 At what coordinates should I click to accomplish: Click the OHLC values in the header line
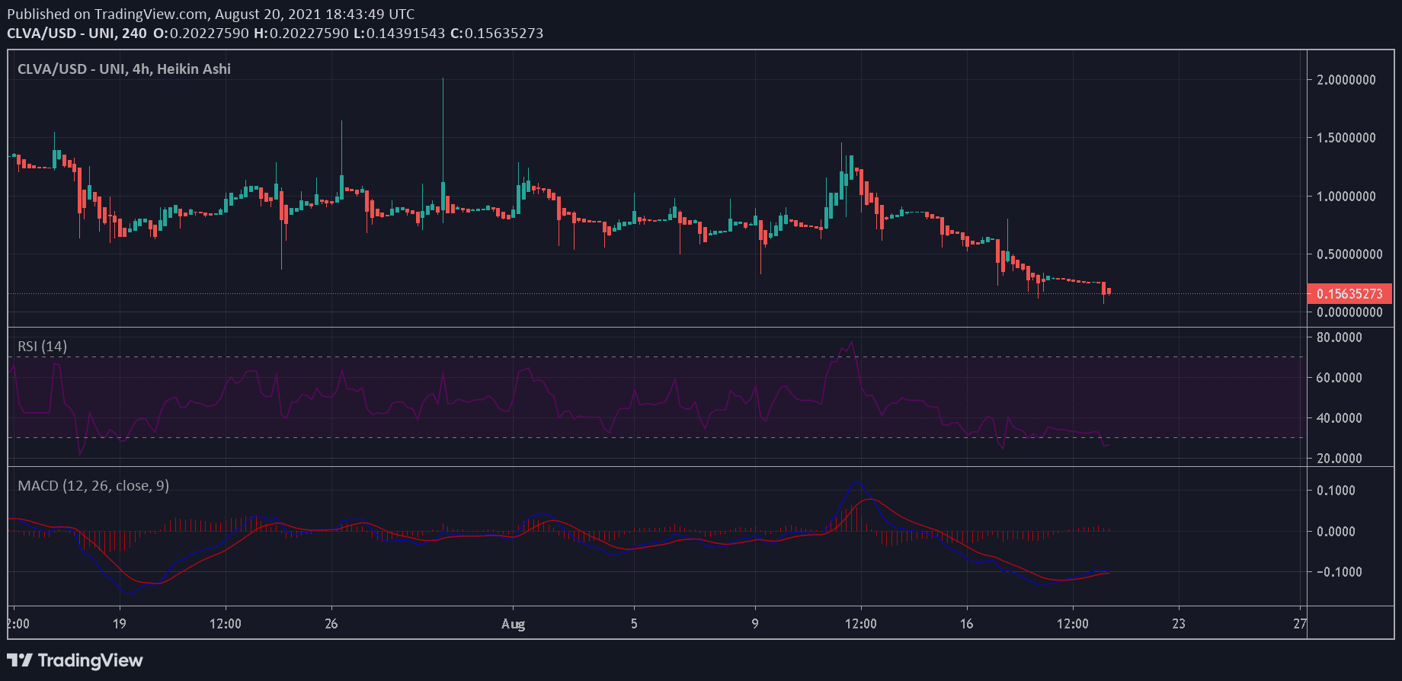pos(348,34)
